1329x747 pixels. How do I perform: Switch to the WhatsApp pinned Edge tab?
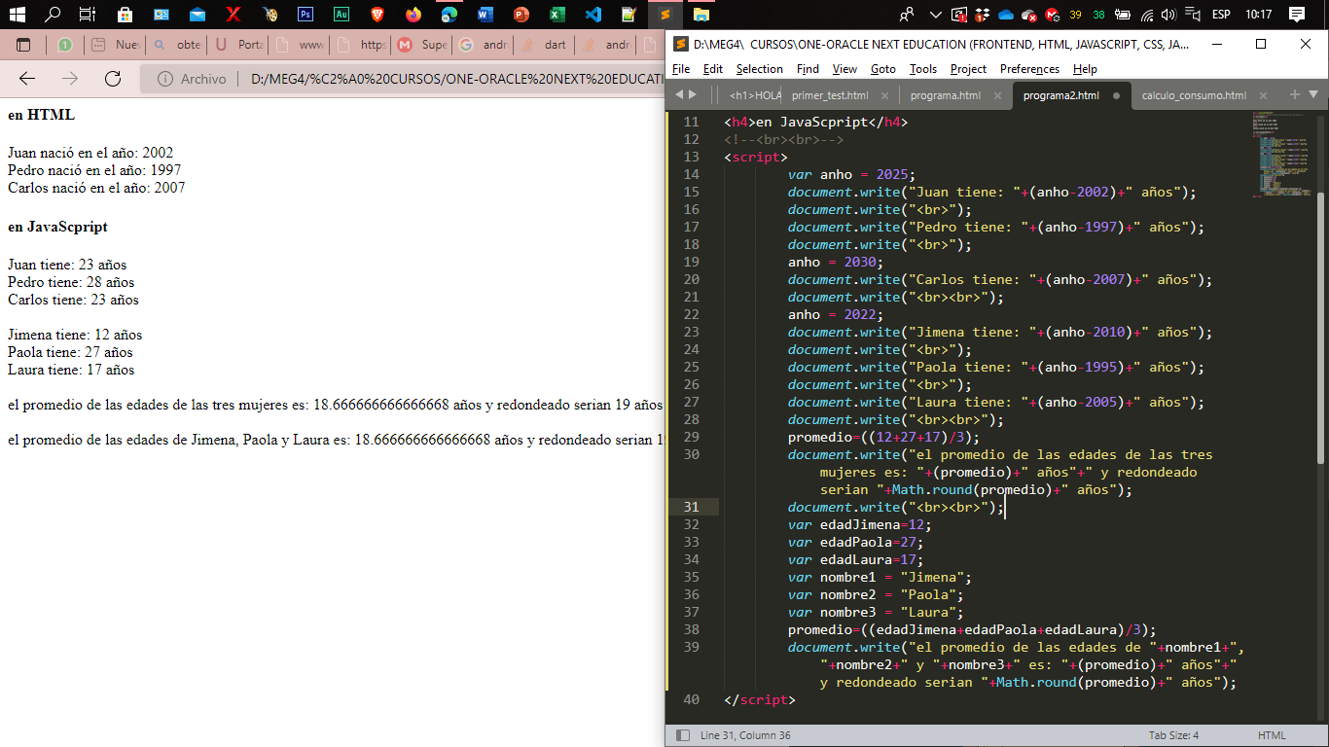pos(65,45)
